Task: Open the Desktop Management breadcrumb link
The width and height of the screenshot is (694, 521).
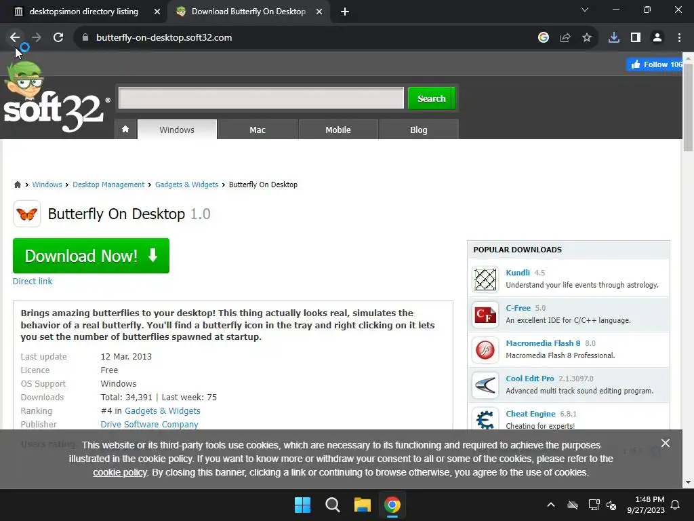Action: tap(108, 185)
